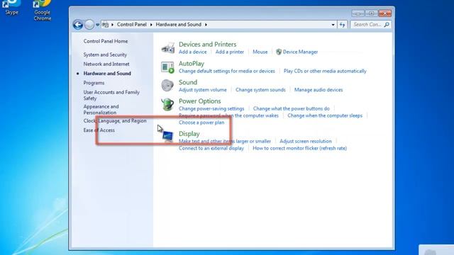Click Control Panel breadcrumb in address bar
This screenshot has width=454, height=255.
coord(132,25)
